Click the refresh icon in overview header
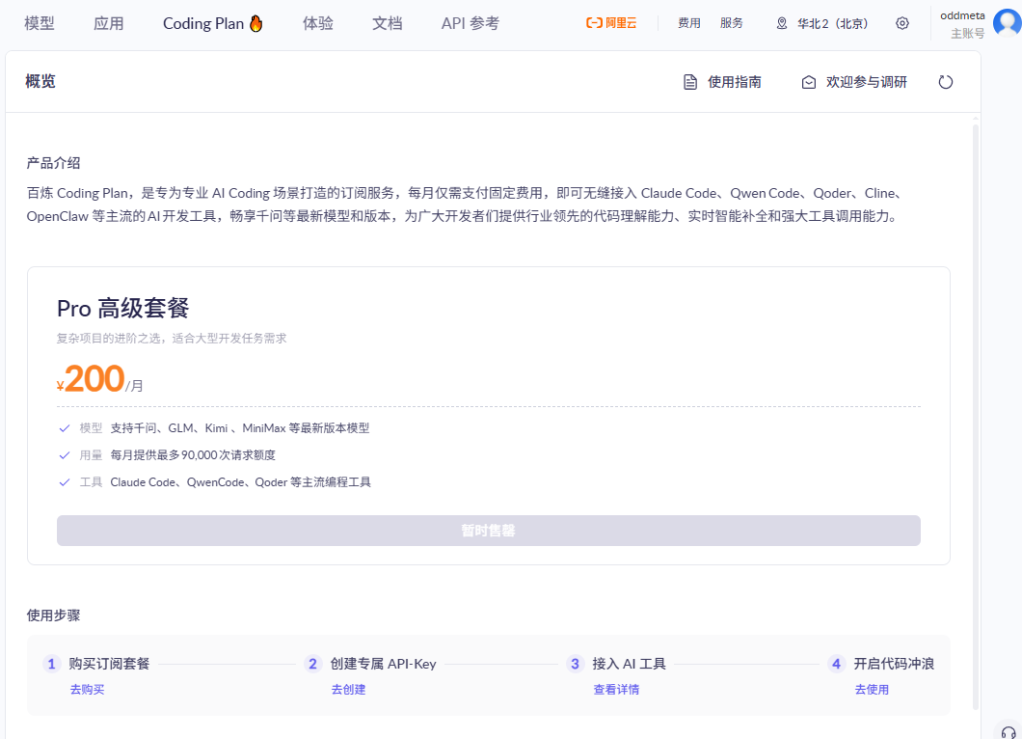1022x739 pixels. (x=945, y=82)
